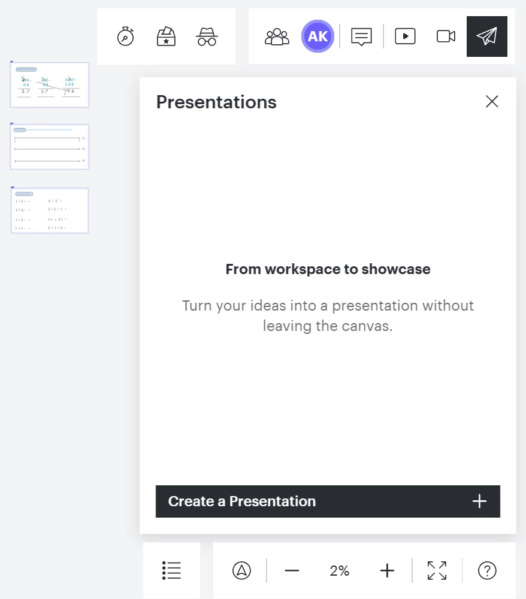
Task: Open the frames list icon
Action: click(x=171, y=570)
